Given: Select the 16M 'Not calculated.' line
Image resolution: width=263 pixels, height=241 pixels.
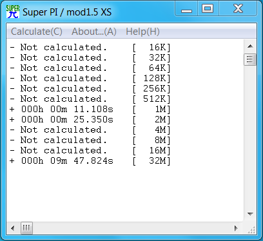Looking at the screenshot, I should tap(90, 151).
